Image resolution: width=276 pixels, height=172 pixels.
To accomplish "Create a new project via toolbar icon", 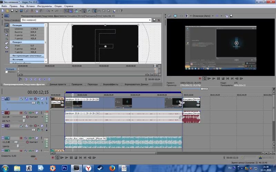I will point(3,11).
